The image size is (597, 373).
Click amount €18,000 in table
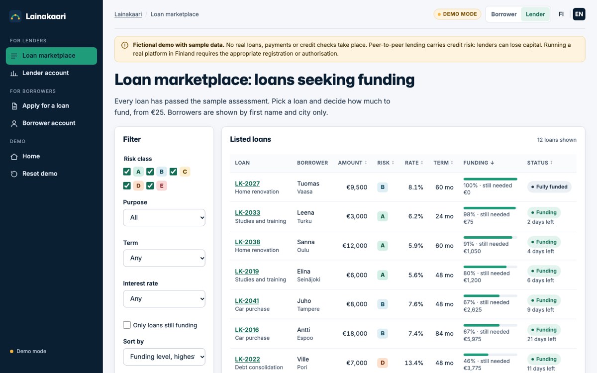pos(352,334)
